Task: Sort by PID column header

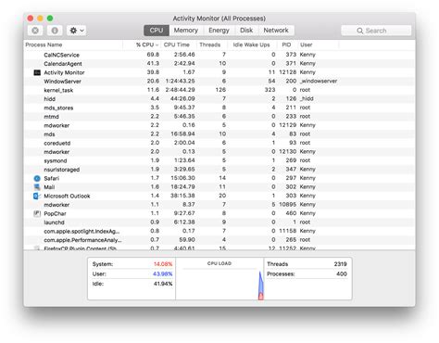Action: [287, 44]
